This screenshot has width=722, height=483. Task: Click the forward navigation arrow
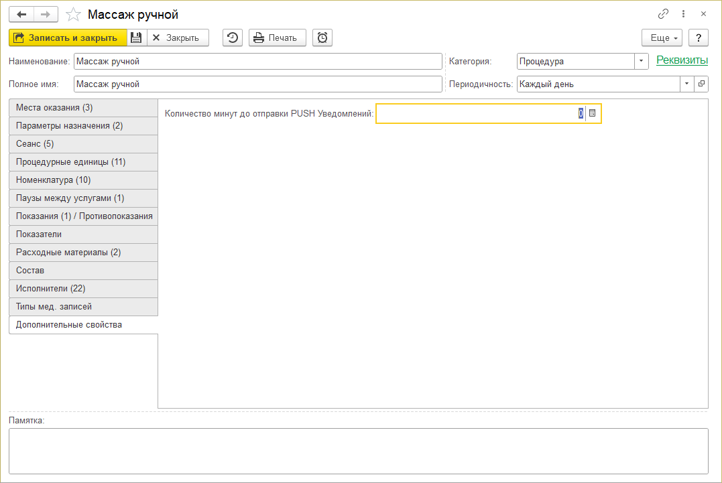pyautogui.click(x=46, y=14)
